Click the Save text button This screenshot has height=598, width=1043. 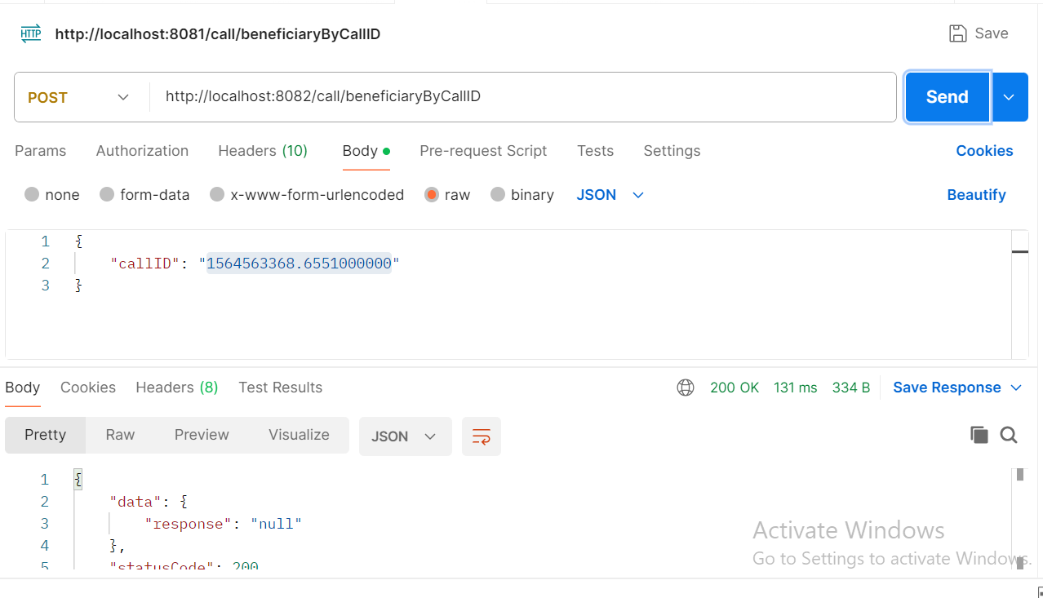click(x=992, y=33)
